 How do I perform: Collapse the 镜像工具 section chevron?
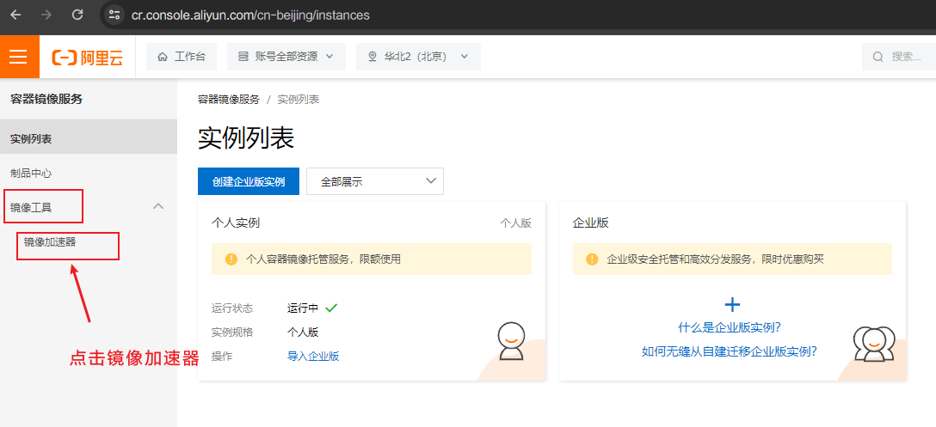point(158,206)
